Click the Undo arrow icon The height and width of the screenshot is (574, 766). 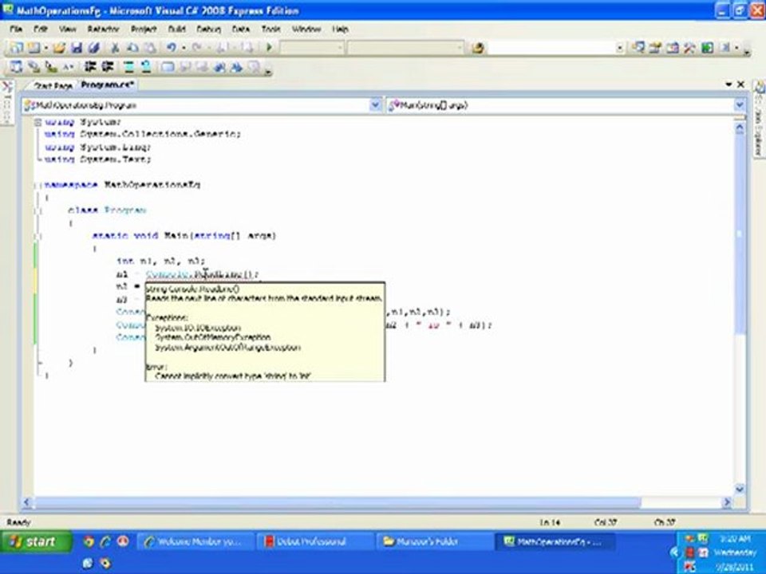(x=171, y=47)
